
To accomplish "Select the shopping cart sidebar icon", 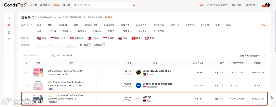I will point(9,25).
